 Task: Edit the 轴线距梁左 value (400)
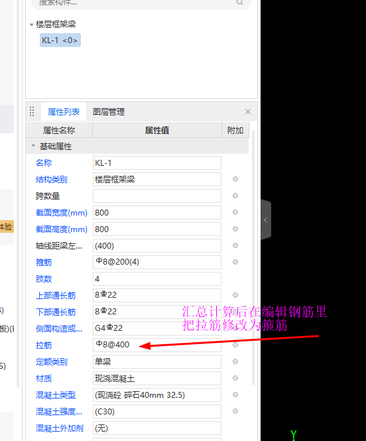(157, 246)
